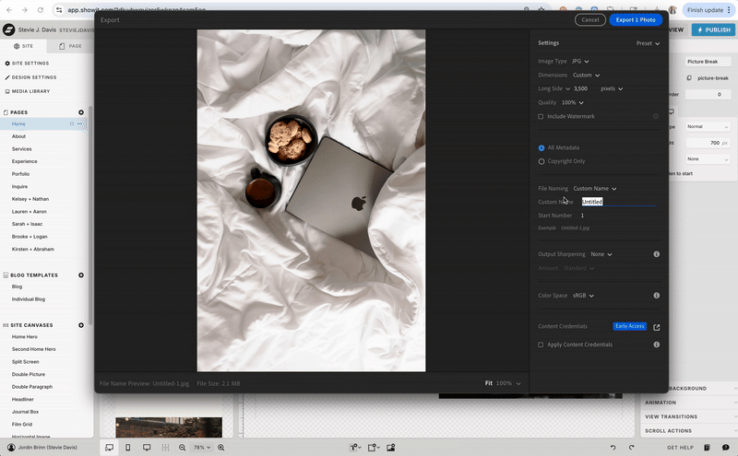738x456 pixels.
Task: Copy the picture-break canvas ID icon
Action: pyautogui.click(x=689, y=78)
